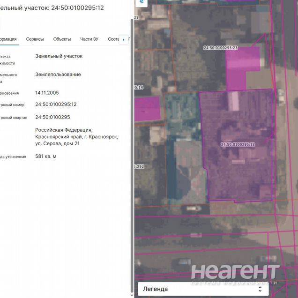Click the area value 581 кв. м
298x298 pixels.
tap(46, 156)
